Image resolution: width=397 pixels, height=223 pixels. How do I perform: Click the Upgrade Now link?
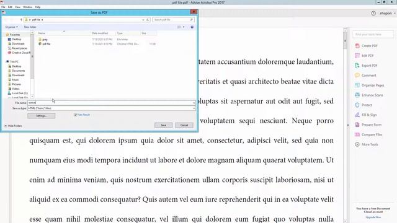click(x=373, y=217)
